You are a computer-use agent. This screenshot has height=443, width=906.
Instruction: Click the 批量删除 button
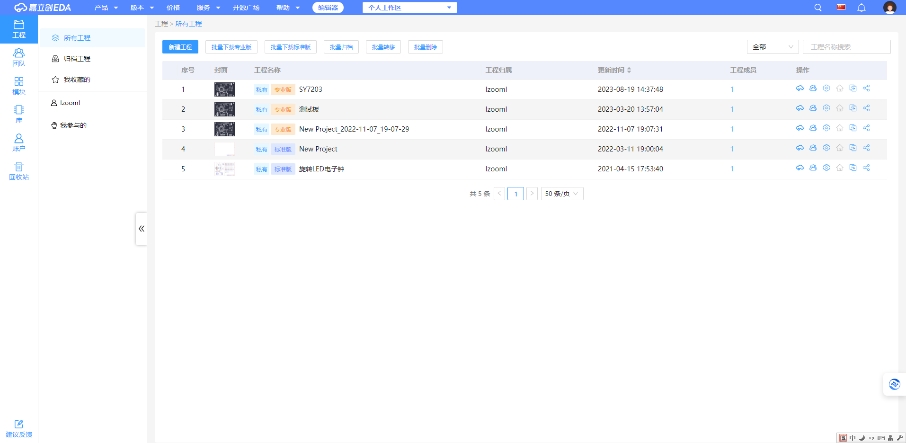click(x=425, y=47)
